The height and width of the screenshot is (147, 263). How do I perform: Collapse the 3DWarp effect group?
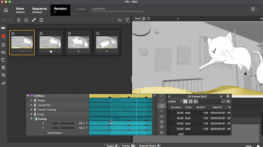point(28,96)
